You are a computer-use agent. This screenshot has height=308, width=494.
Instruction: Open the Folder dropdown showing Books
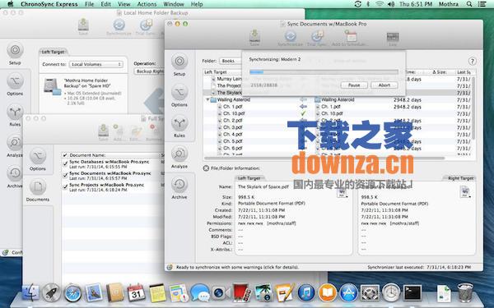(x=231, y=61)
